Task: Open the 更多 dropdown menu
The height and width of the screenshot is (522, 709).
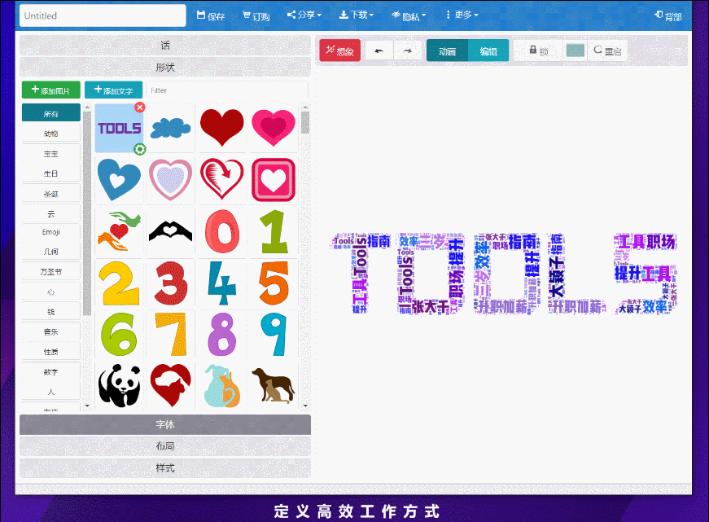Action: click(x=462, y=15)
